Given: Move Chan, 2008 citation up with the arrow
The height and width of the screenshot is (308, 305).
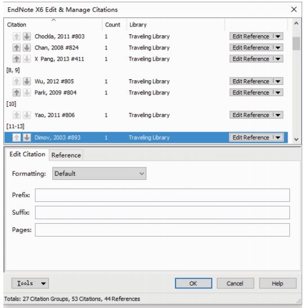Looking at the screenshot, I should coord(16,48).
